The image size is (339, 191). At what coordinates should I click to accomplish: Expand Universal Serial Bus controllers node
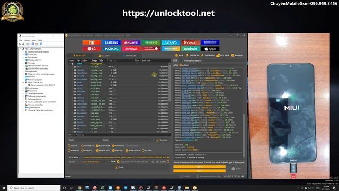(23, 110)
